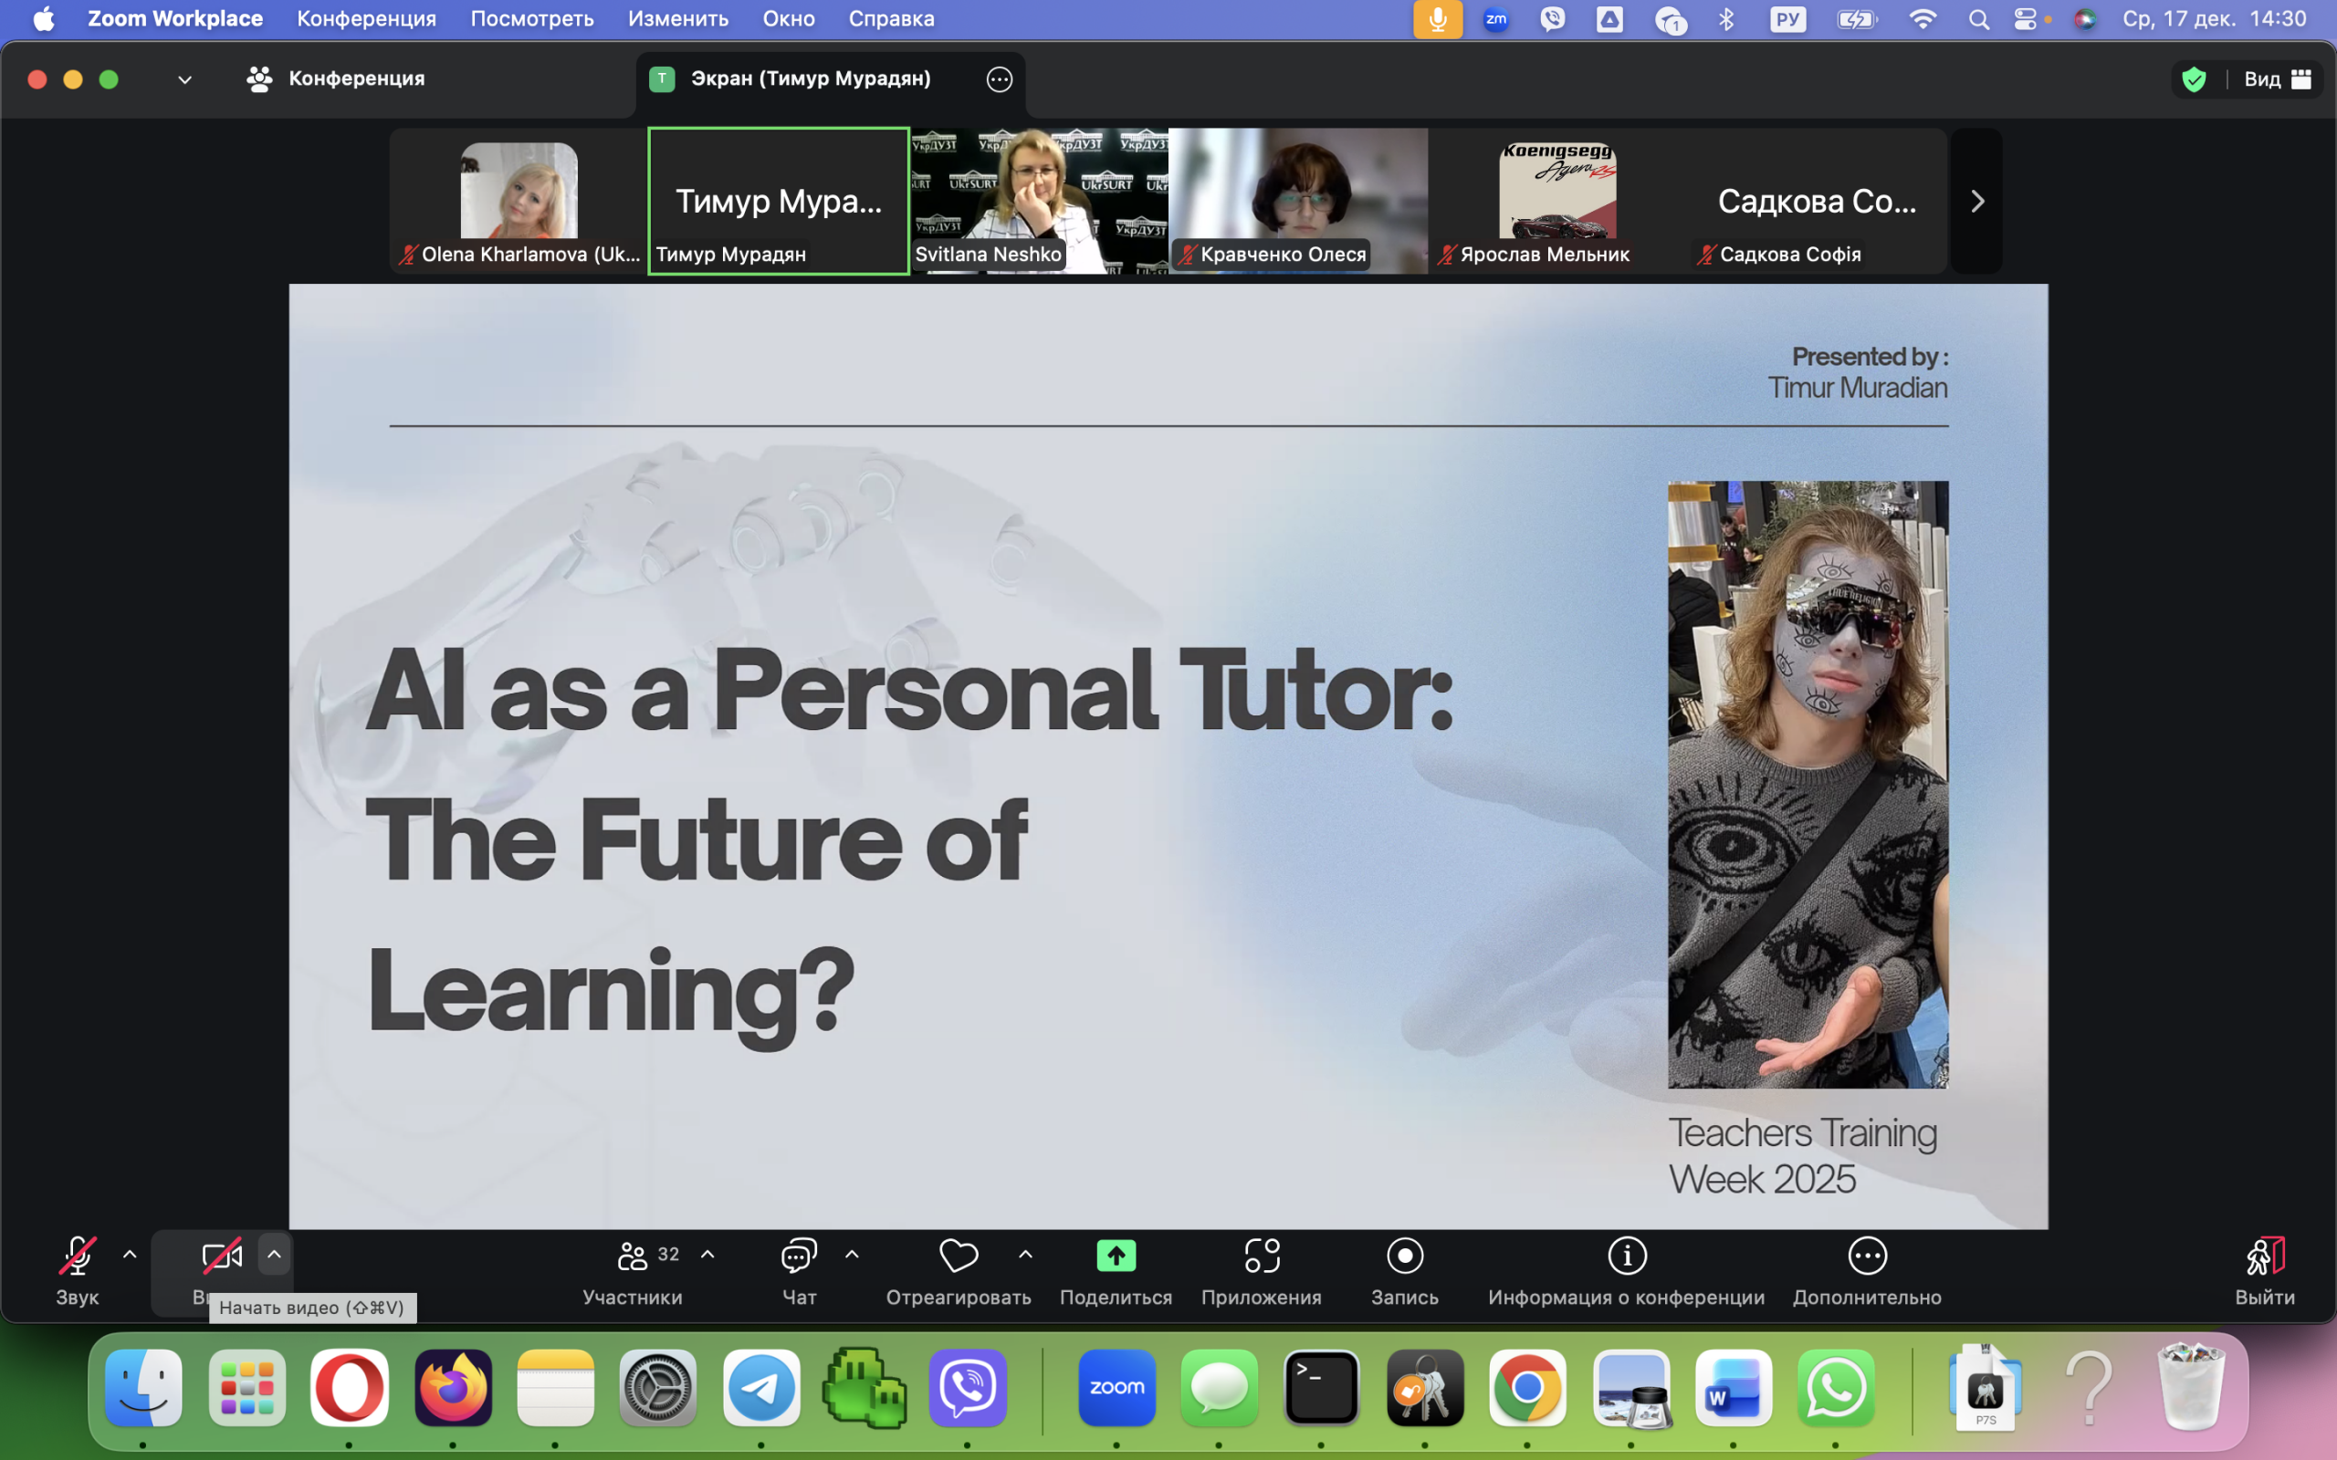Open the Chat panel
The image size is (2337, 1460).
[x=799, y=1256]
